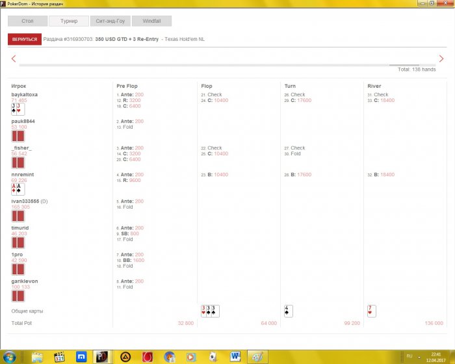Image resolution: width=455 pixels, height=364 pixels.
Task: Click player name baykaltoxa
Action: (25, 95)
